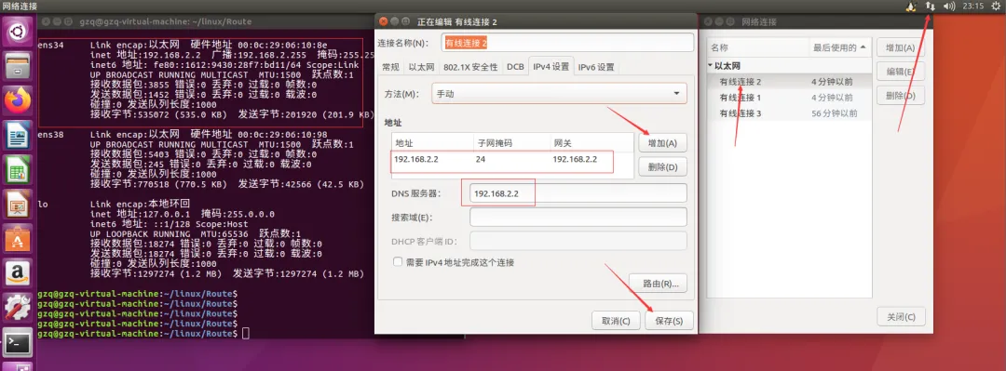
Task: Open the DCB tab
Action: pyautogui.click(x=515, y=67)
